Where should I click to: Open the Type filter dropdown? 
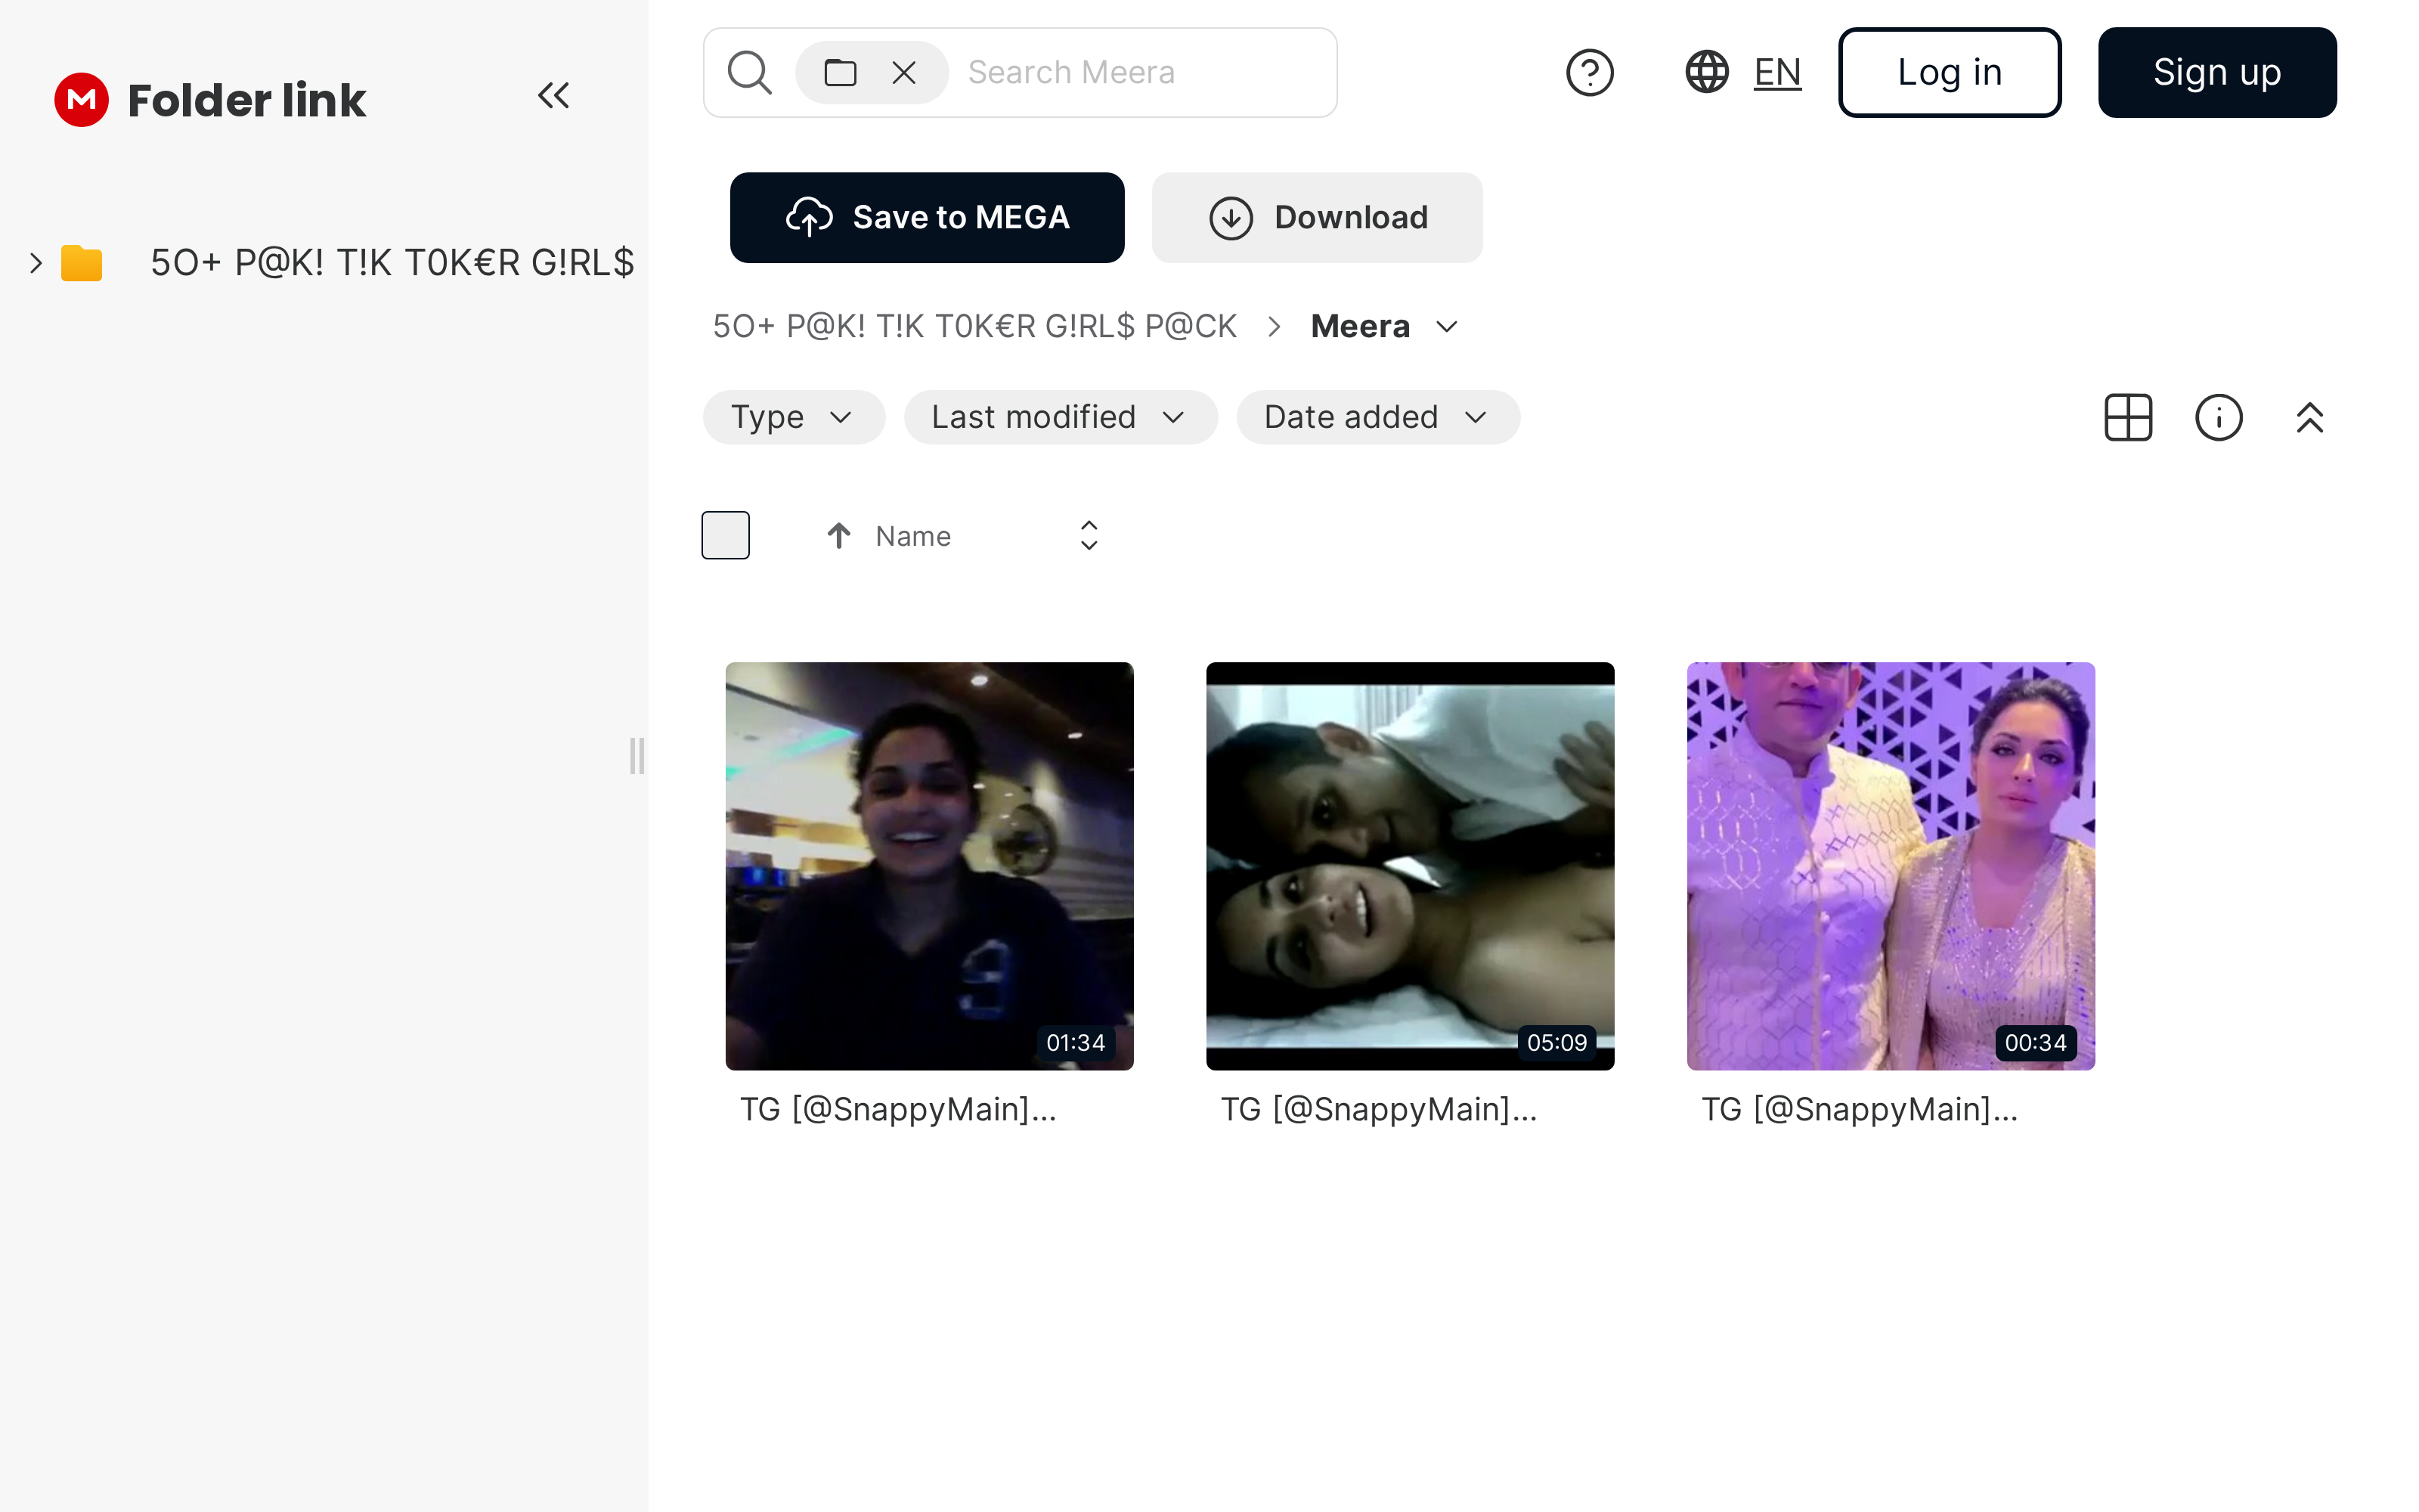tap(793, 417)
